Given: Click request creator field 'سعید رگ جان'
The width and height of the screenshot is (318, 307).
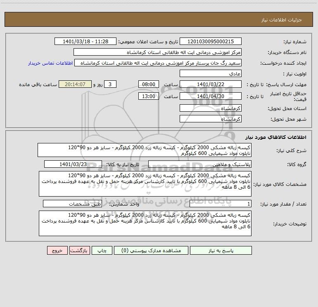Looking at the screenshot, I should 158,63.
